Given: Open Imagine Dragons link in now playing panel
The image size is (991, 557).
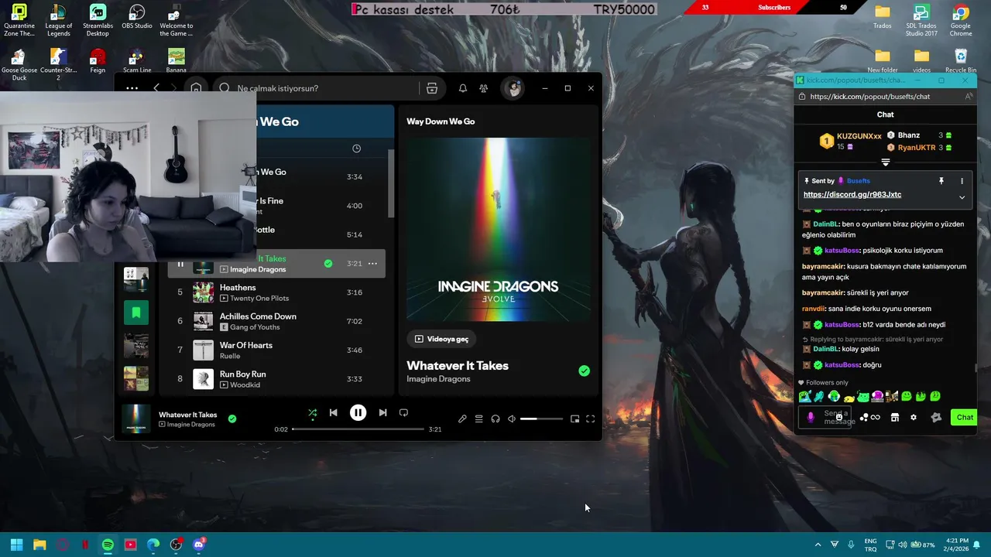Looking at the screenshot, I should coord(438,379).
